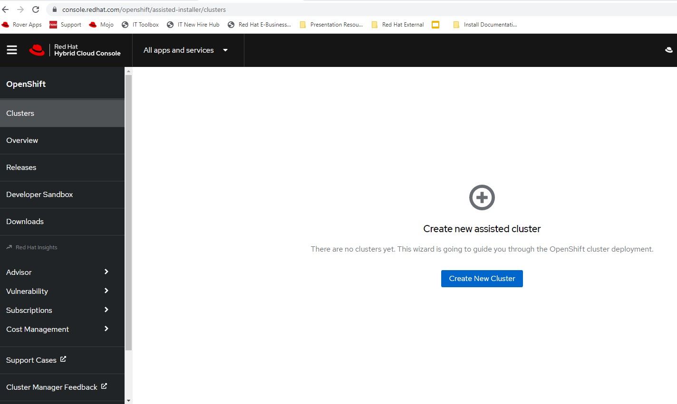Click the unlabeled yellow slides bookmark icon
The width and height of the screenshot is (677, 404).
435,25
